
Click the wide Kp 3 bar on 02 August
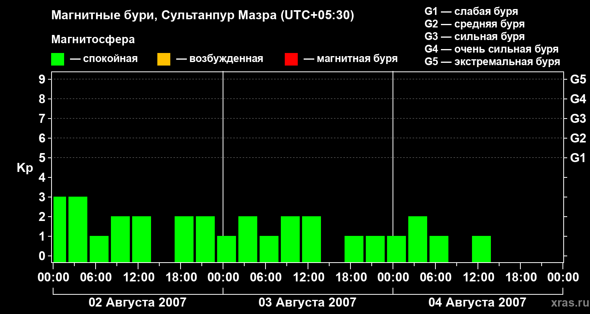coord(78,229)
